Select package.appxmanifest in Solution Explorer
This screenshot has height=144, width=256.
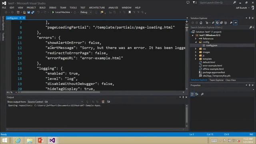[x=214, y=72]
